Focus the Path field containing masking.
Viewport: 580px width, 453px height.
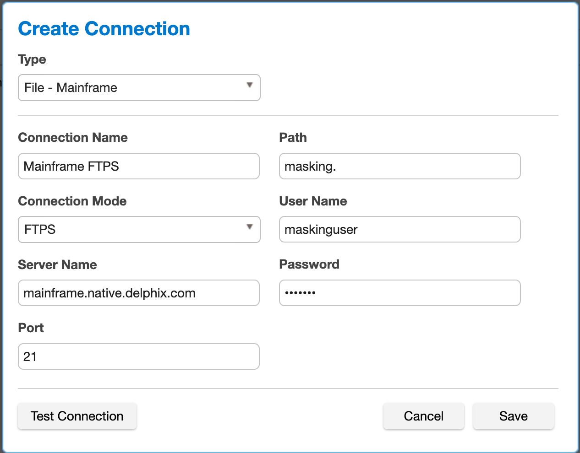click(399, 166)
